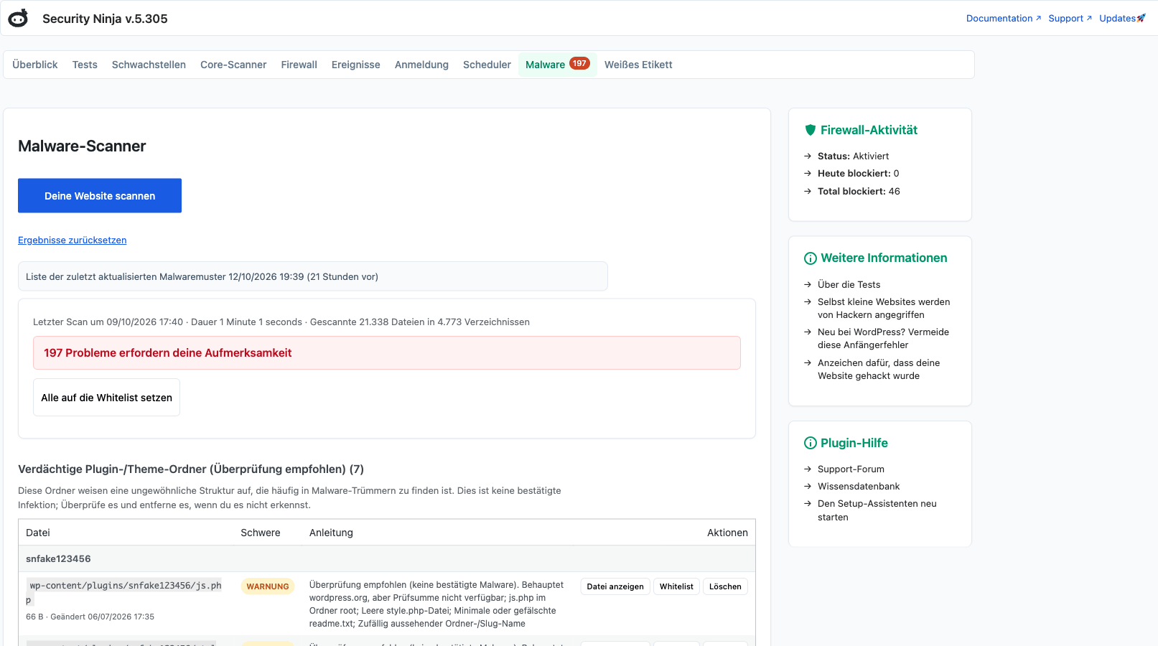Image resolution: width=1158 pixels, height=646 pixels.
Task: Open the Support link in header
Action: point(1070,19)
